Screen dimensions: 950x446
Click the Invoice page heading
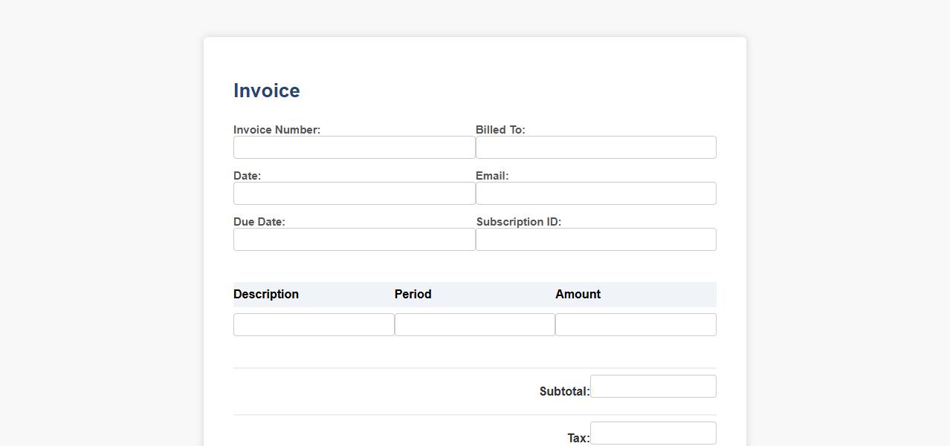pos(267,91)
